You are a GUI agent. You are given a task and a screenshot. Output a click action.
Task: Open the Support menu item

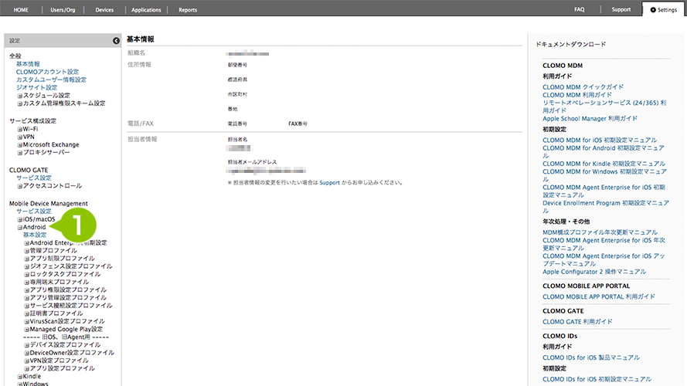(x=621, y=9)
